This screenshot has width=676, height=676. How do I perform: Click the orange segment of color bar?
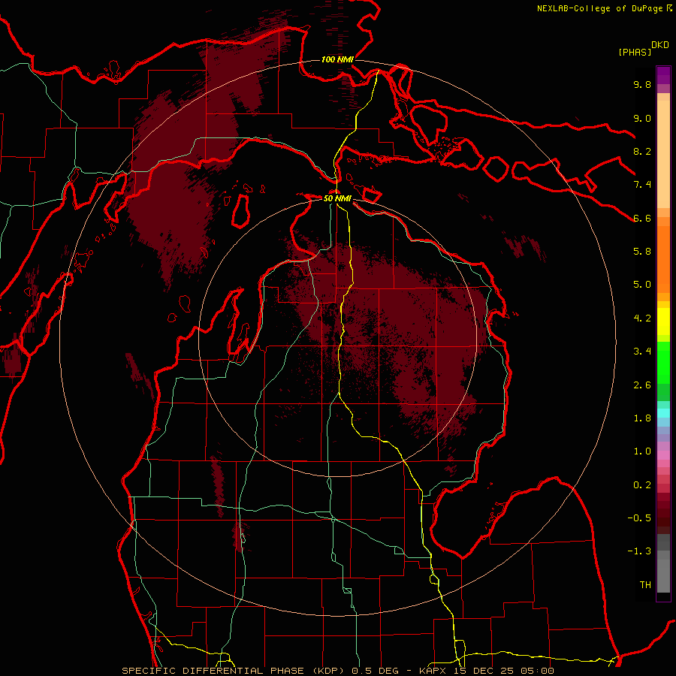(x=663, y=258)
